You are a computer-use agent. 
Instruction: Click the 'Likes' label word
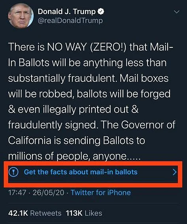[x=93, y=213]
